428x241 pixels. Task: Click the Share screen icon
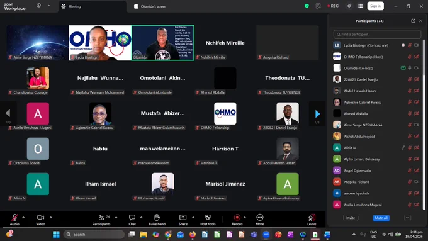click(183, 218)
